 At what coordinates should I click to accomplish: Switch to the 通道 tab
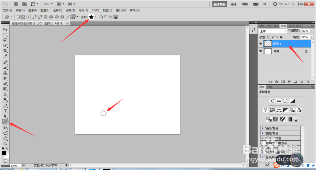click(291, 26)
